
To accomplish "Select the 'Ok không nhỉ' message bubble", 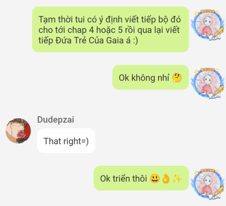I will click(150, 77).
